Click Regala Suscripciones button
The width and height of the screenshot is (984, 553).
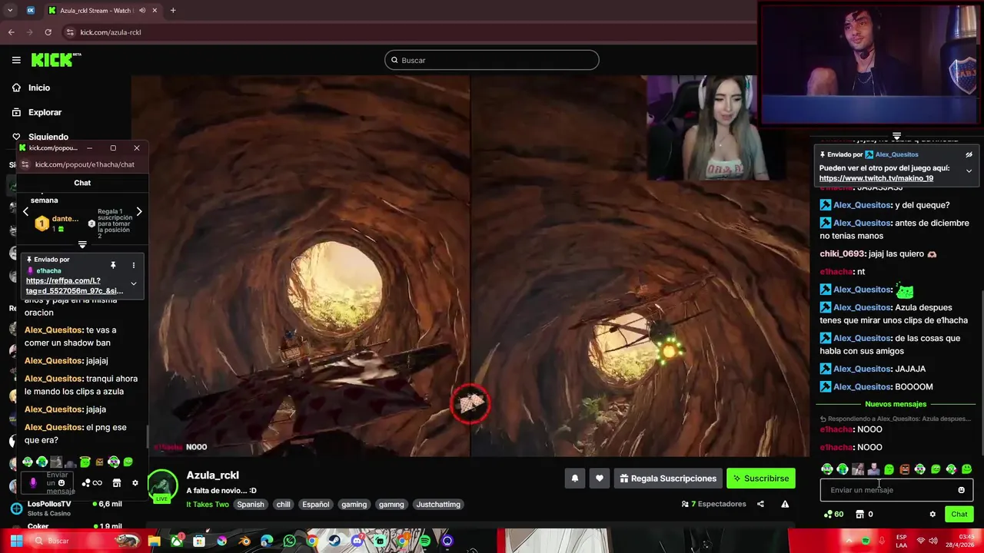click(x=668, y=478)
